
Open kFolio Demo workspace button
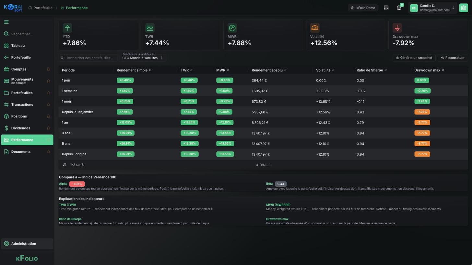click(x=363, y=8)
